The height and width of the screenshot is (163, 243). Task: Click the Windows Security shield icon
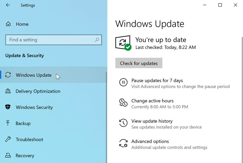(8, 107)
